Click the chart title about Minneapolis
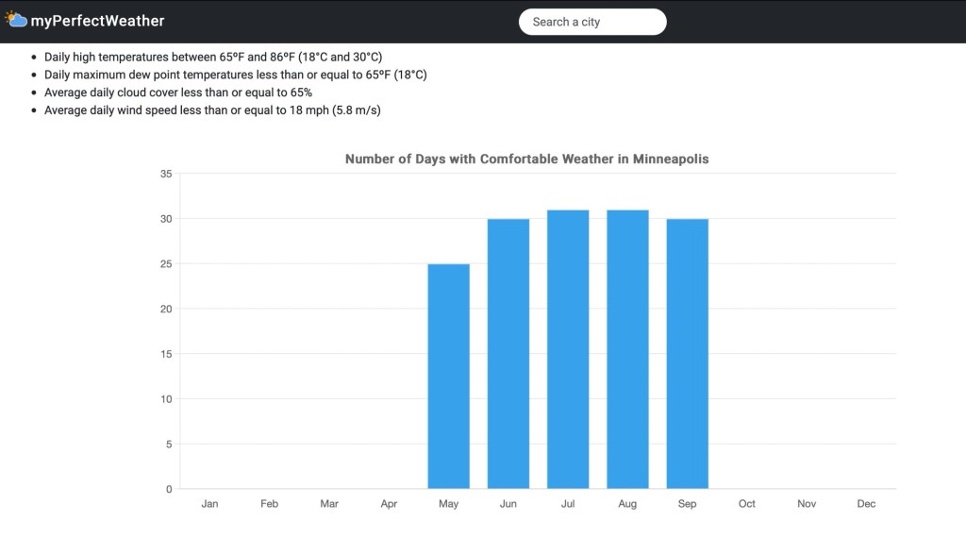Screen dimensions: 966x538 [x=526, y=160]
